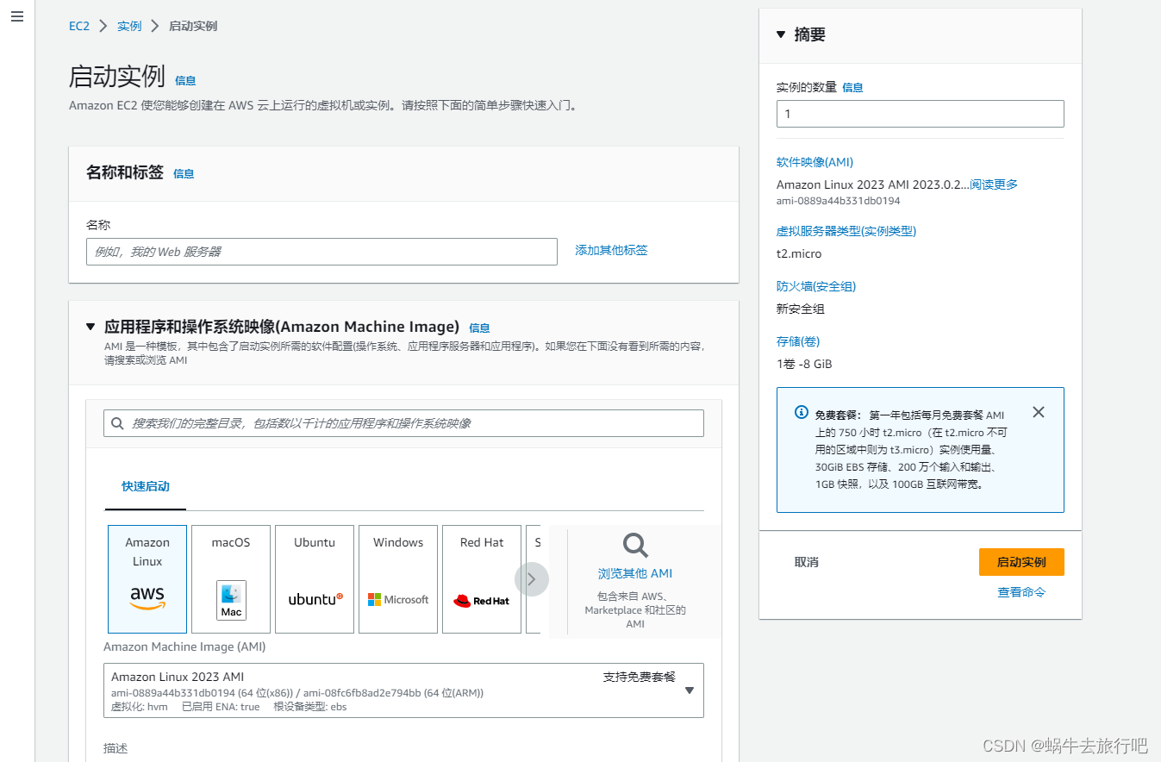1161x762 pixels.
Task: Switch to the 快速启动 tab
Action: point(146,486)
